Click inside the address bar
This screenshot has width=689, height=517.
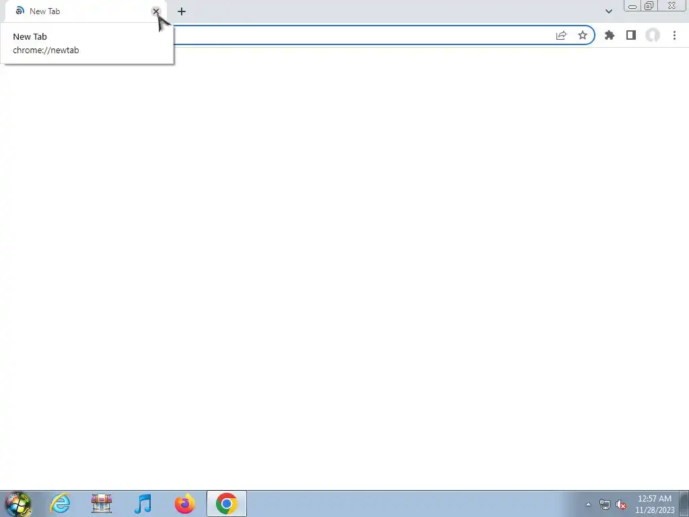pos(361,36)
